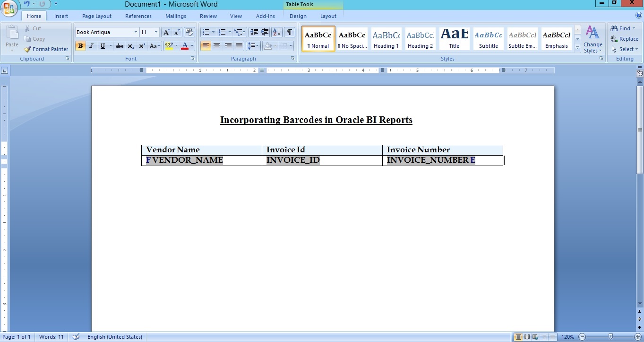
Task: Open the Line Spacing dropdown
Action: tap(253, 46)
